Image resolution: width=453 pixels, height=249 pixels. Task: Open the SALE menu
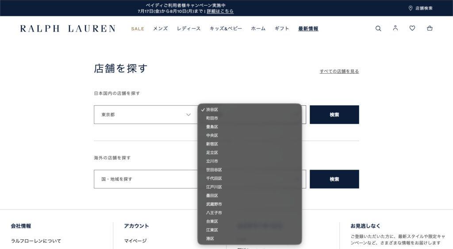click(x=138, y=29)
